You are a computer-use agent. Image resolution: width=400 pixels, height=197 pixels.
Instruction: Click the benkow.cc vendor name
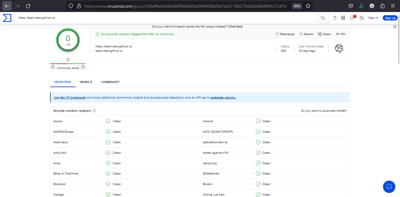210,163
